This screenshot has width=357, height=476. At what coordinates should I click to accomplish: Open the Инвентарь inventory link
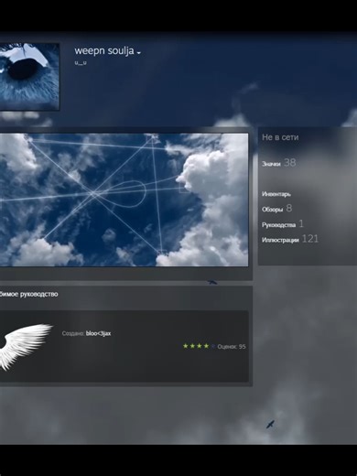[x=276, y=194]
